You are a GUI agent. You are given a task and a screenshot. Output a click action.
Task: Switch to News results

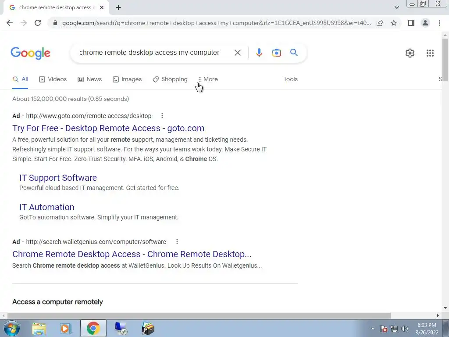coord(89,79)
